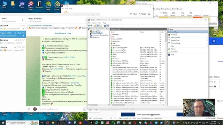Click Back arrow in Firewall toolbar
The width and height of the screenshot is (223, 125).
[x=89, y=26]
